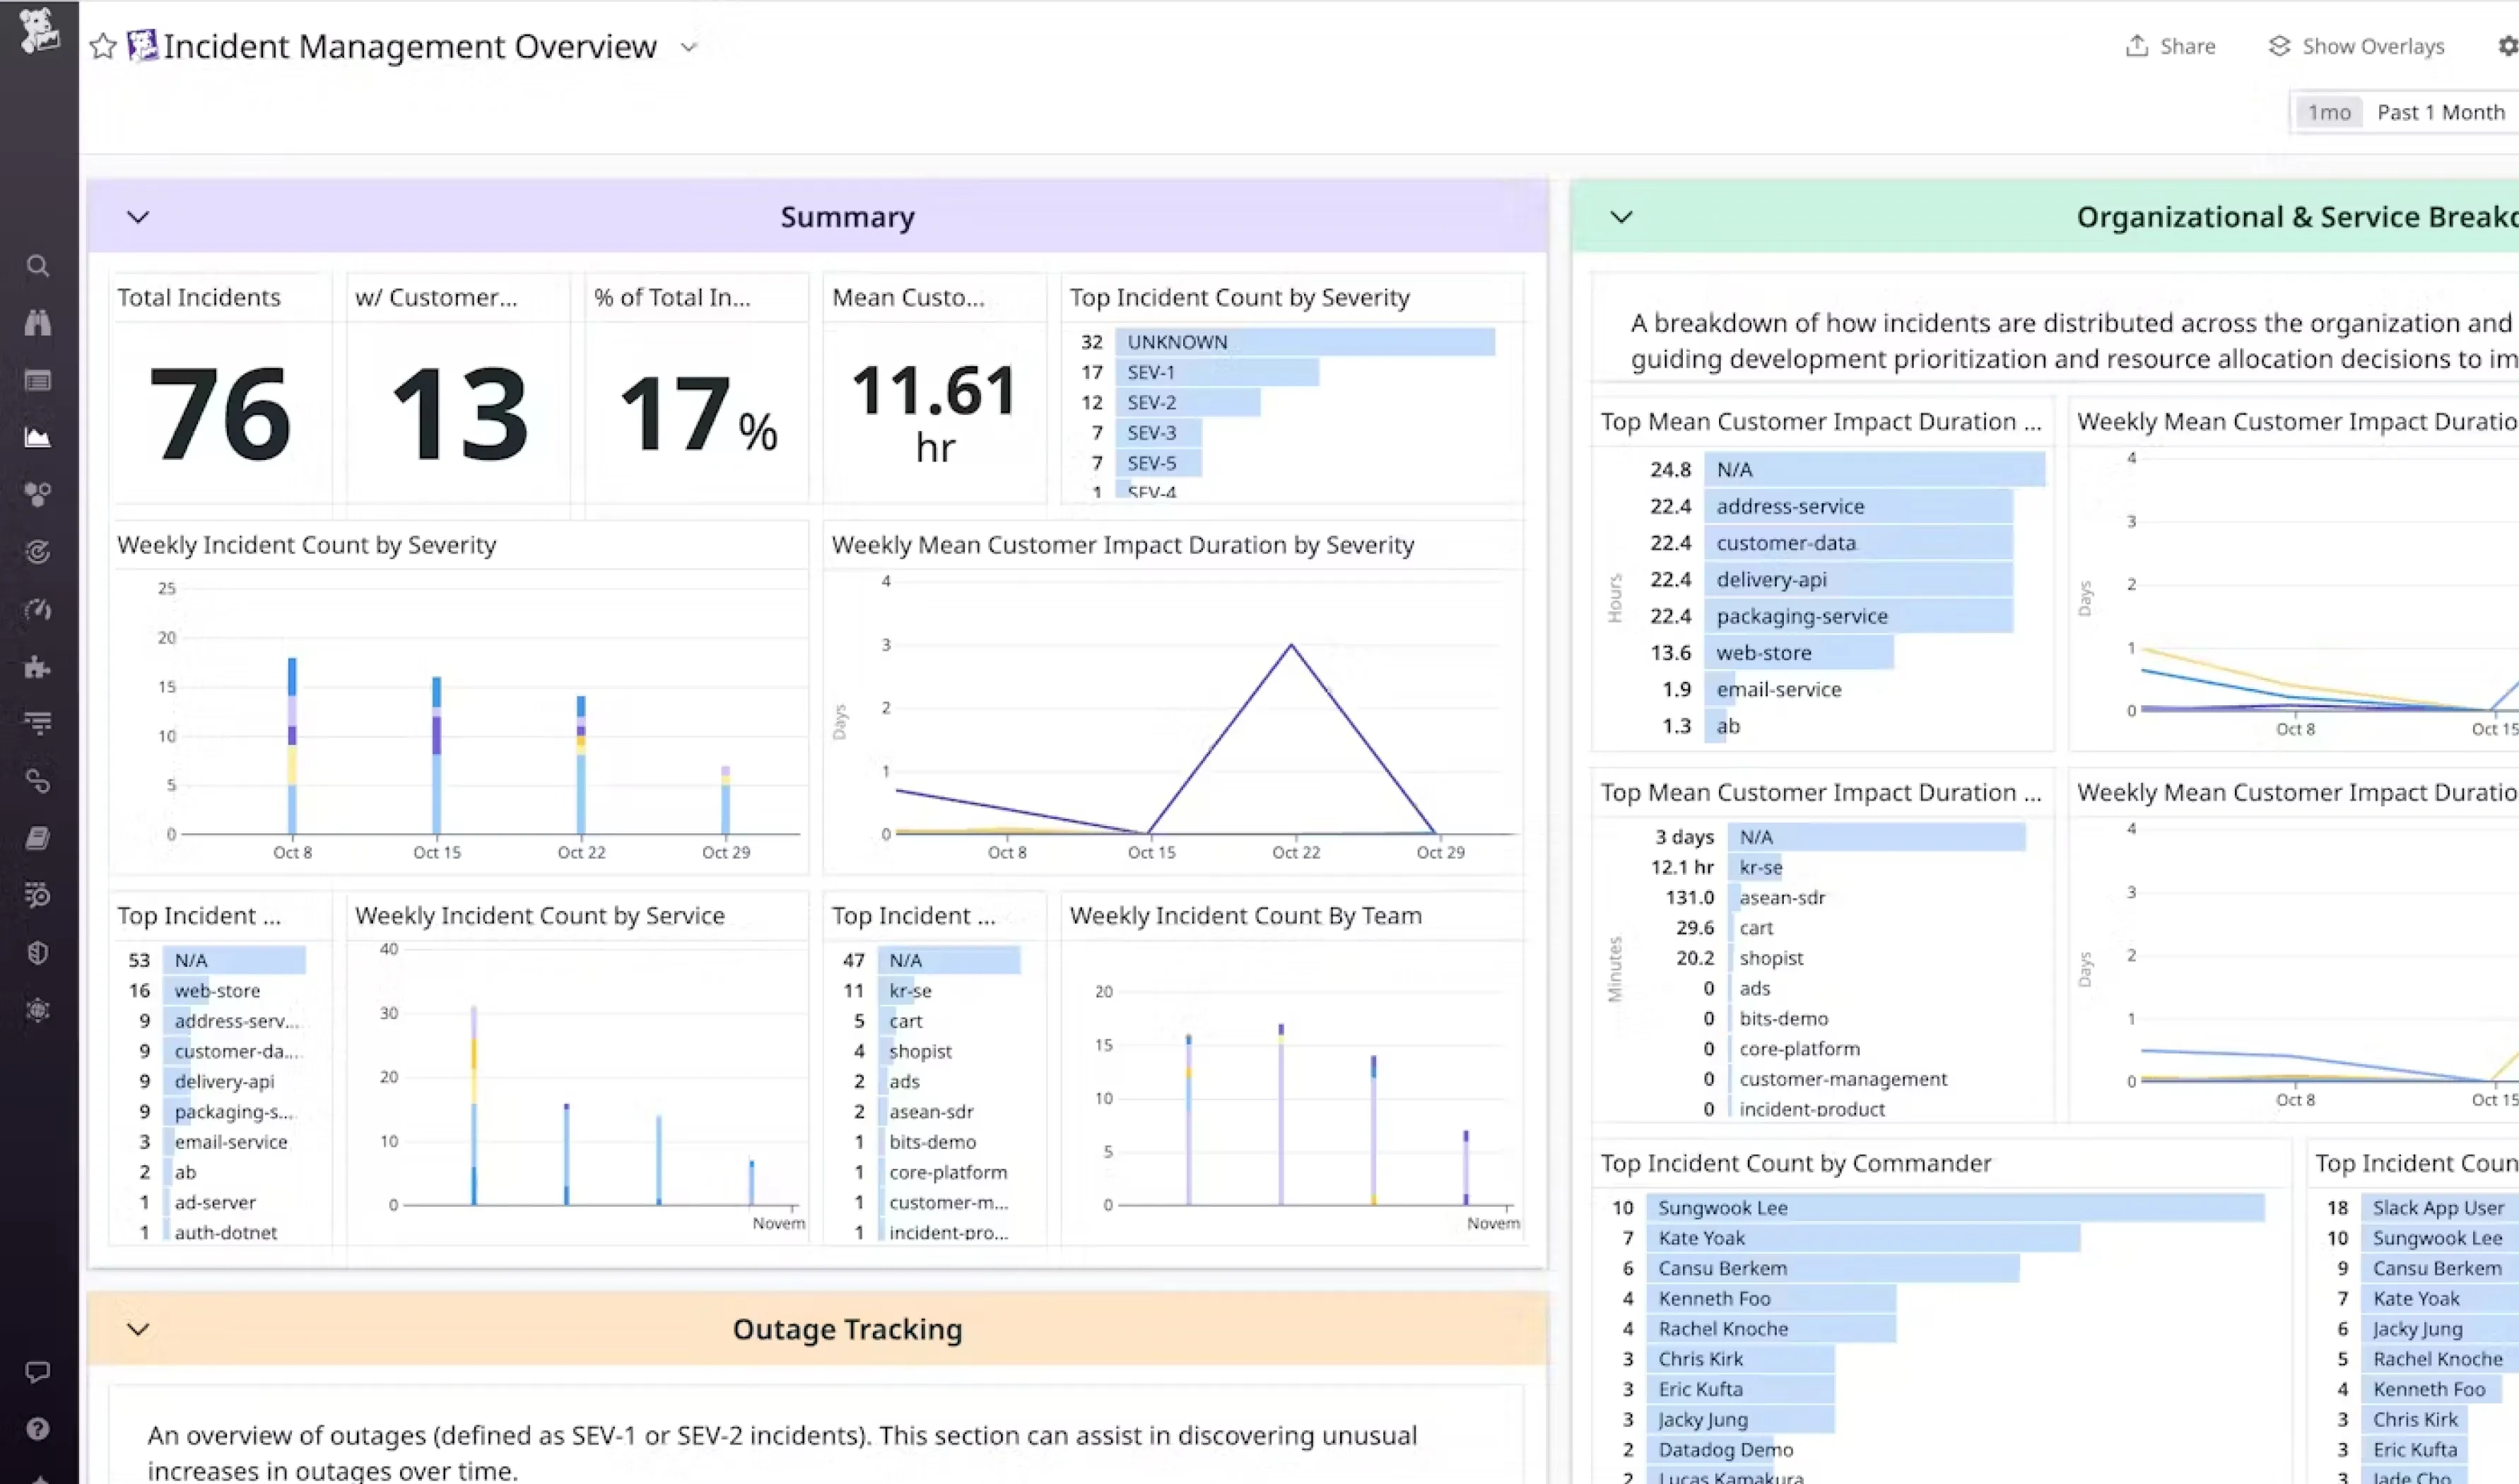Click the help question mark icon
This screenshot has width=2519, height=1484.
[38, 1429]
